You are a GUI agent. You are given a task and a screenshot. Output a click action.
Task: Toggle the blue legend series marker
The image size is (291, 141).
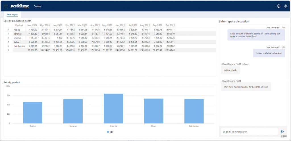[108, 132]
